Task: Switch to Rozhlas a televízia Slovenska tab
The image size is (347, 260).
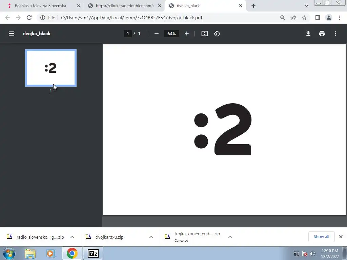Action: pos(41,6)
